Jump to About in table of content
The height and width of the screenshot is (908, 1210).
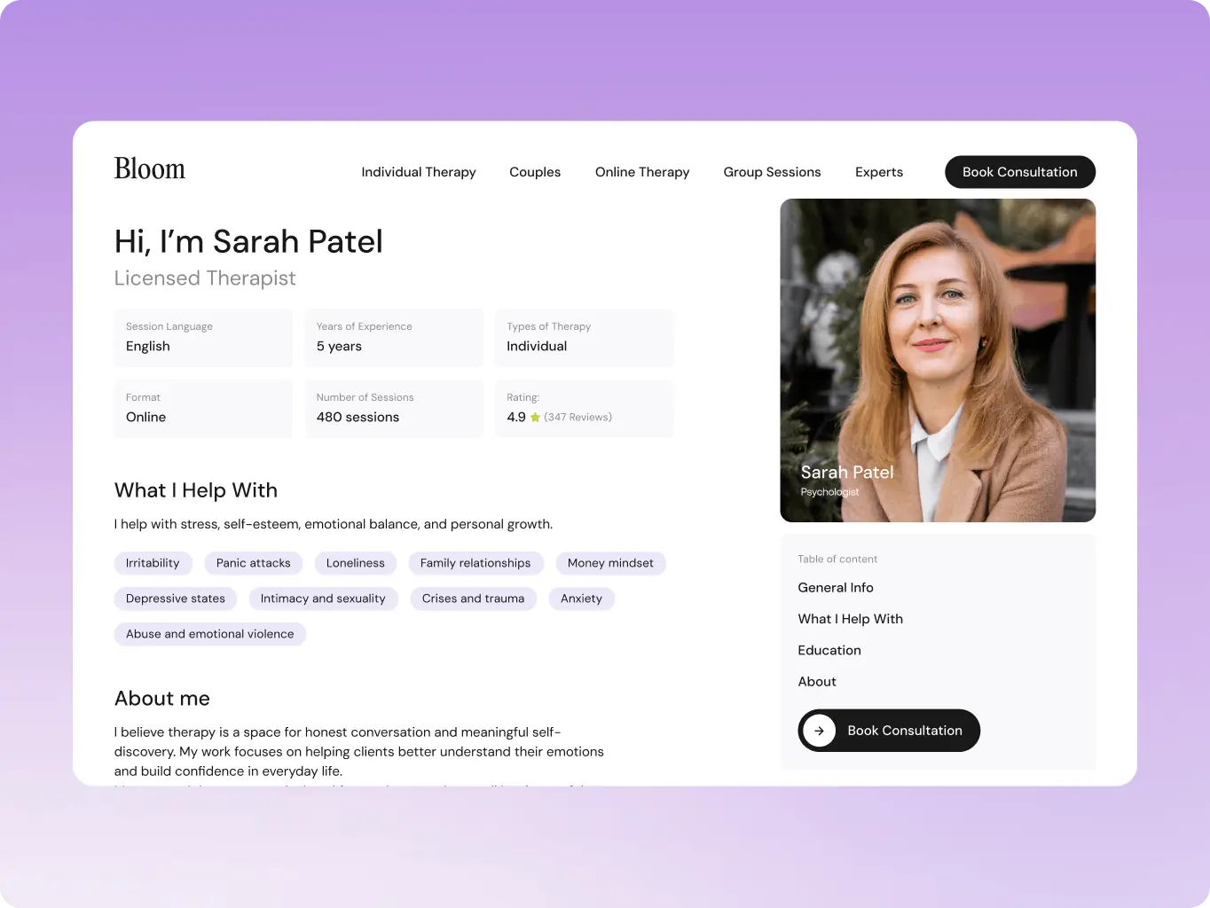(x=817, y=681)
